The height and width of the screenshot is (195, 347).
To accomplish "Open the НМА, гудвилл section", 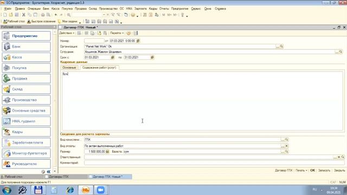I will pyautogui.click(x=27, y=121).
